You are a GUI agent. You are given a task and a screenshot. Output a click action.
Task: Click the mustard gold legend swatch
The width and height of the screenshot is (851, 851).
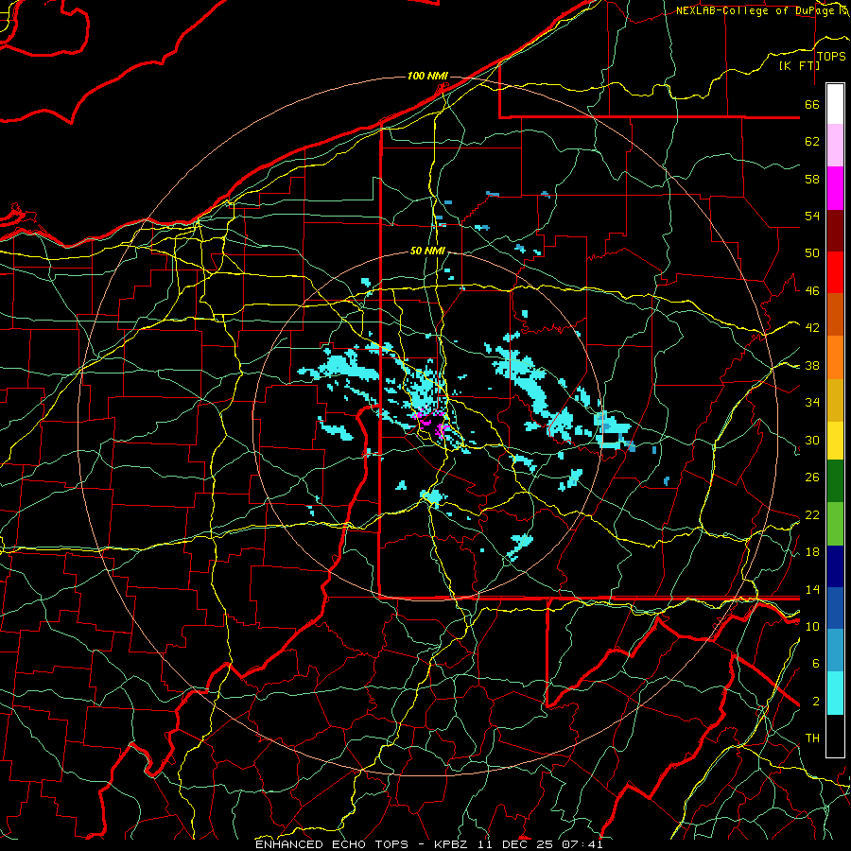coord(835,400)
